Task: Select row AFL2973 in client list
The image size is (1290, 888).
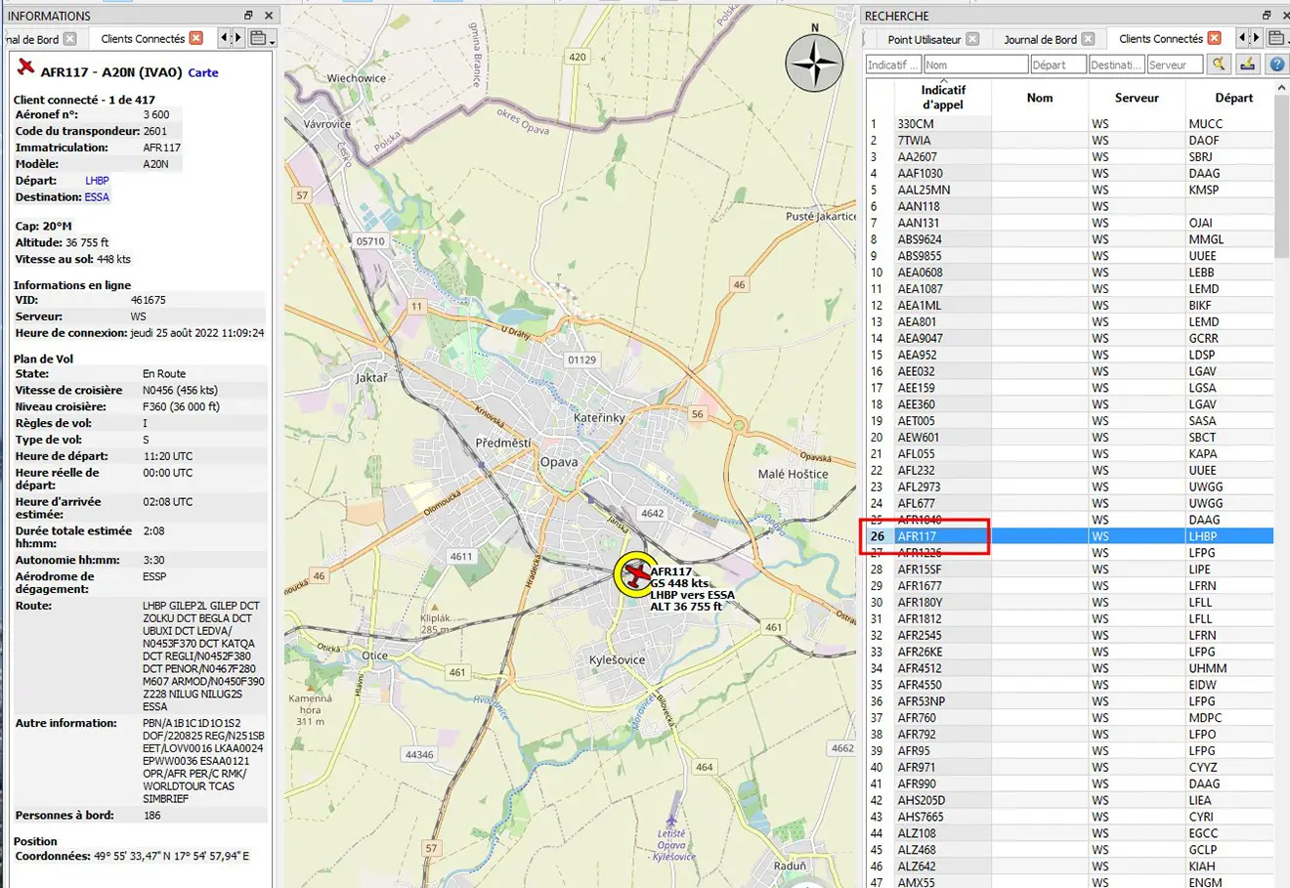Action: pos(1069,486)
